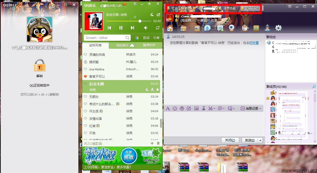Screen dimensions: 317x173
Task: Click the trash icon to clear the list
Action: coord(158,143)
